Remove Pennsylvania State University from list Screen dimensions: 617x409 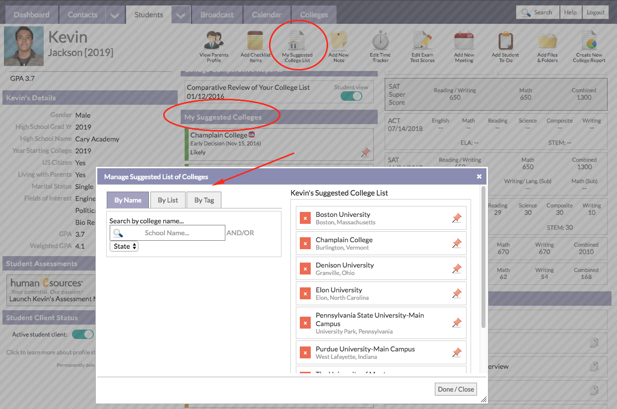pos(305,323)
